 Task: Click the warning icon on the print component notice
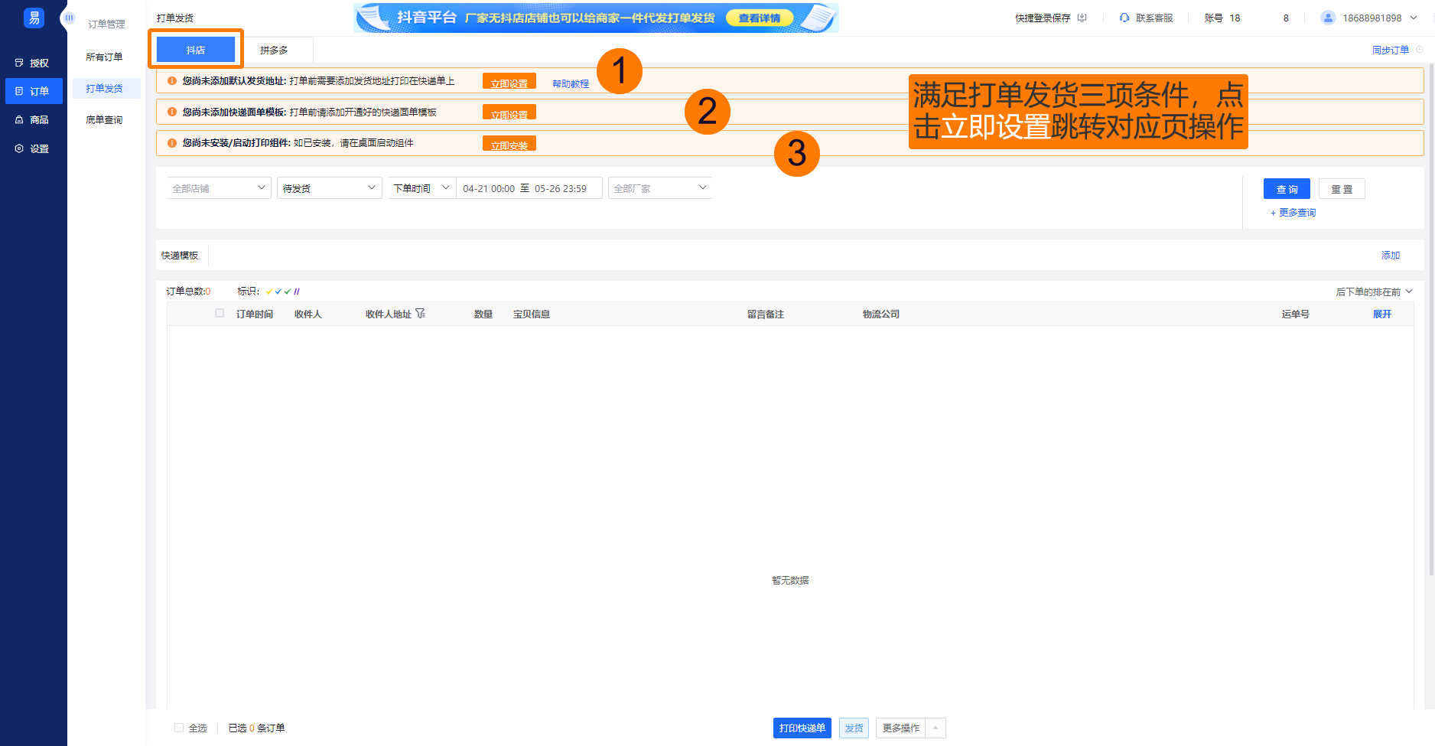coord(172,143)
